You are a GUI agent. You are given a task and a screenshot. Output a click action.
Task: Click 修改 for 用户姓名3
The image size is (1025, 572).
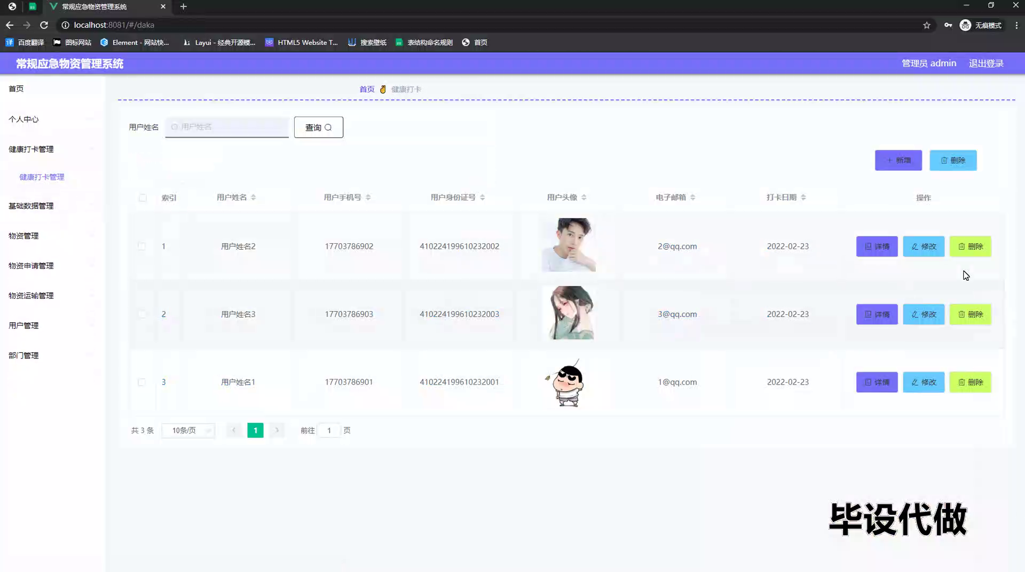pos(924,314)
